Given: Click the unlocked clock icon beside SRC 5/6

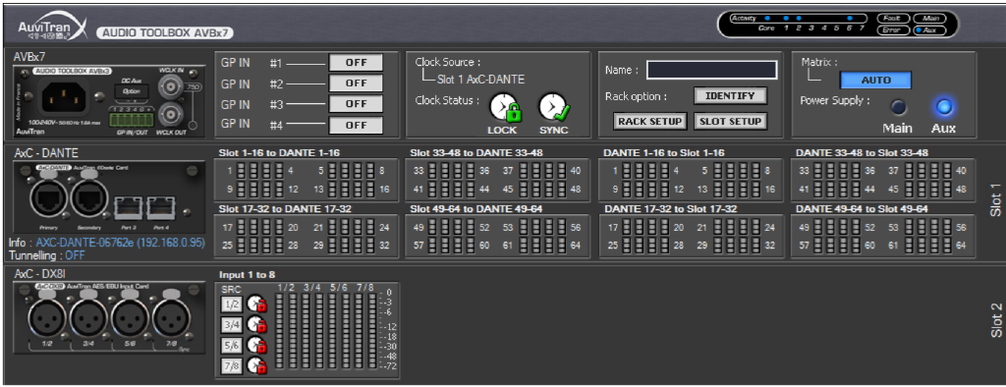Looking at the screenshot, I should pos(256,345).
